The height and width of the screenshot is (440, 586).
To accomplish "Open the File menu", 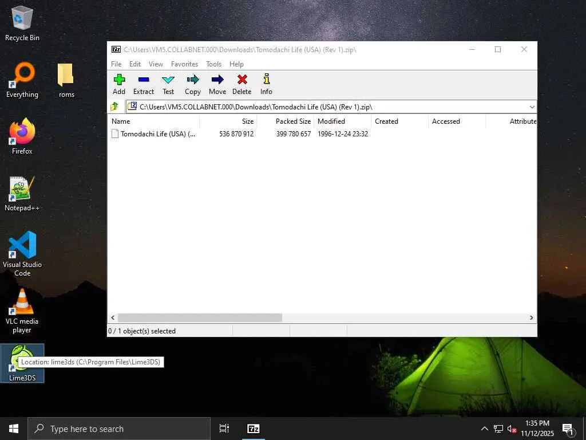I will (x=116, y=64).
